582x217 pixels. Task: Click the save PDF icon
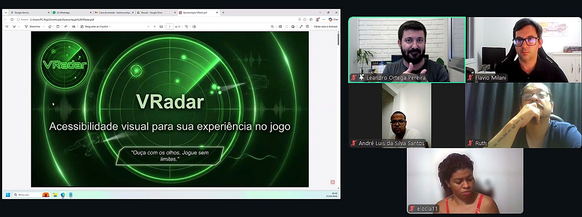287,27
